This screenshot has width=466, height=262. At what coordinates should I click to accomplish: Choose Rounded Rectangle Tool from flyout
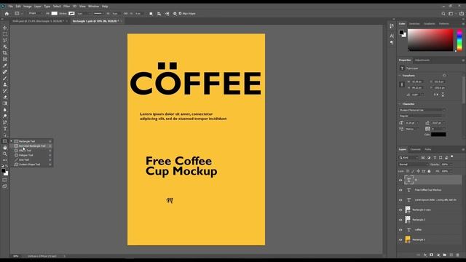[32, 146]
